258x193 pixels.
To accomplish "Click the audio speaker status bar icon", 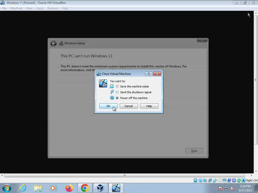I will (x=205, y=180).
